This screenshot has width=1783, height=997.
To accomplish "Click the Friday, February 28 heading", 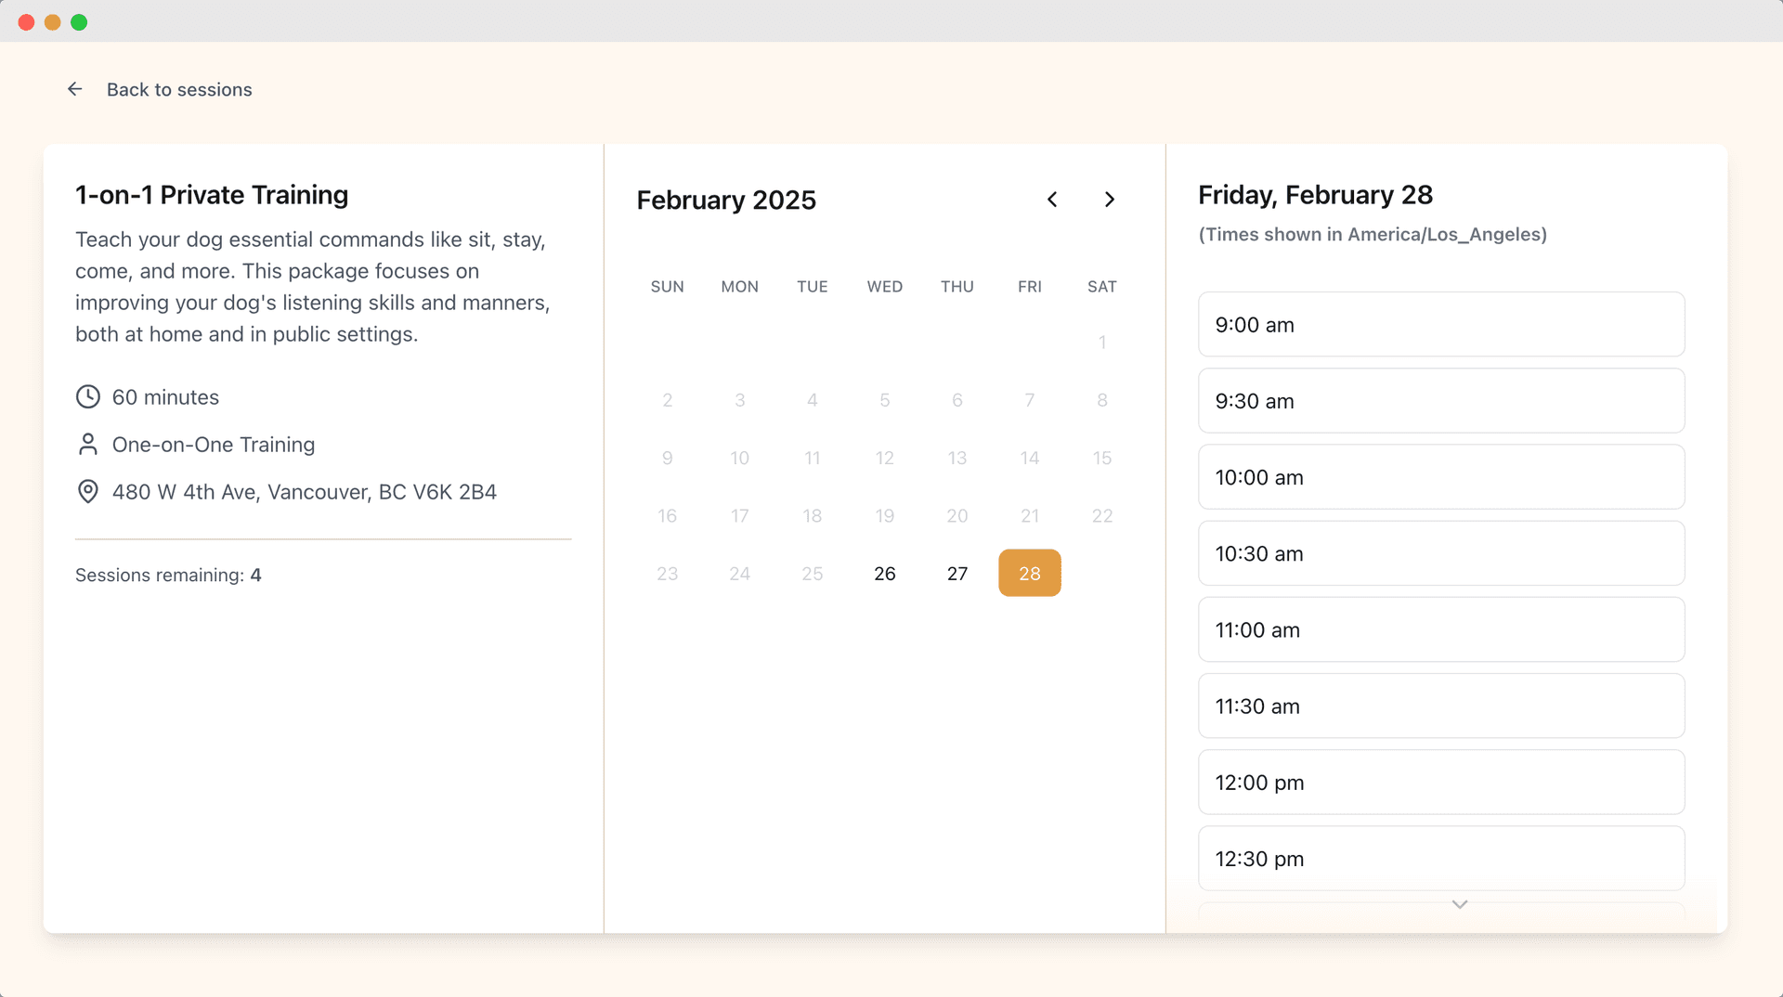I will pyautogui.click(x=1315, y=194).
